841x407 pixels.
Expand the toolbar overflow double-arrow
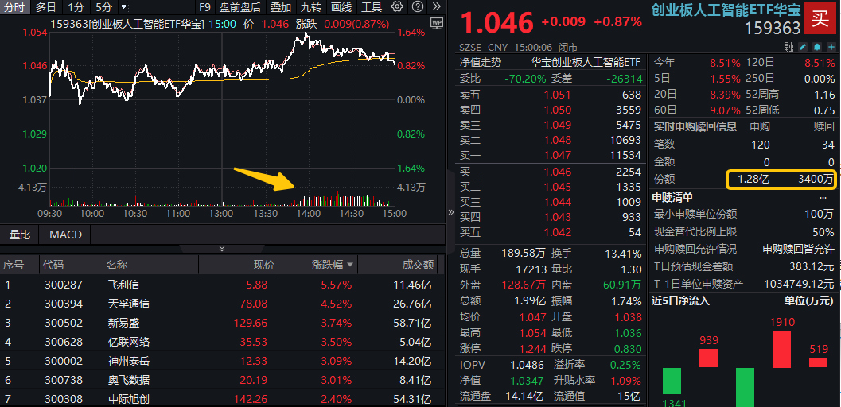(x=436, y=7)
